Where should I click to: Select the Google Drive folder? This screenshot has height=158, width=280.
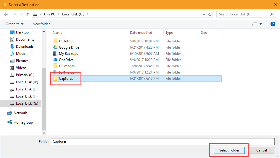coord(69,47)
